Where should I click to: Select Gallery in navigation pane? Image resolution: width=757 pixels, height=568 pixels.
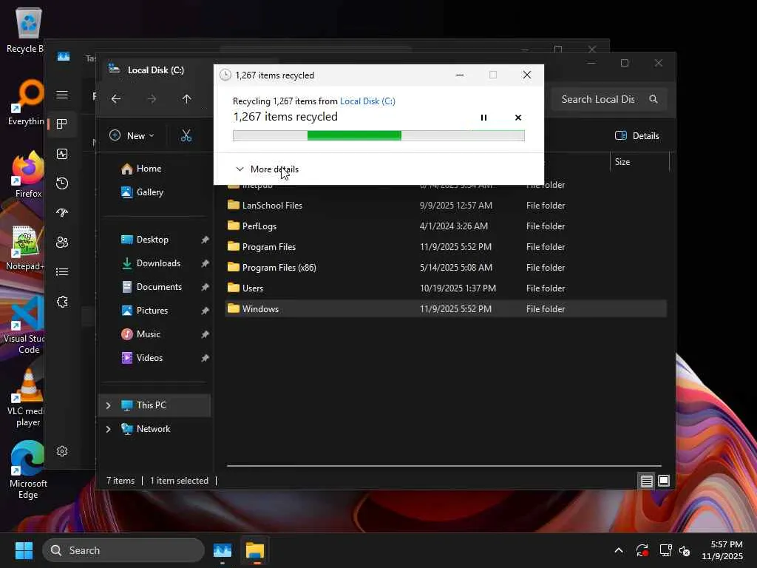tap(149, 192)
